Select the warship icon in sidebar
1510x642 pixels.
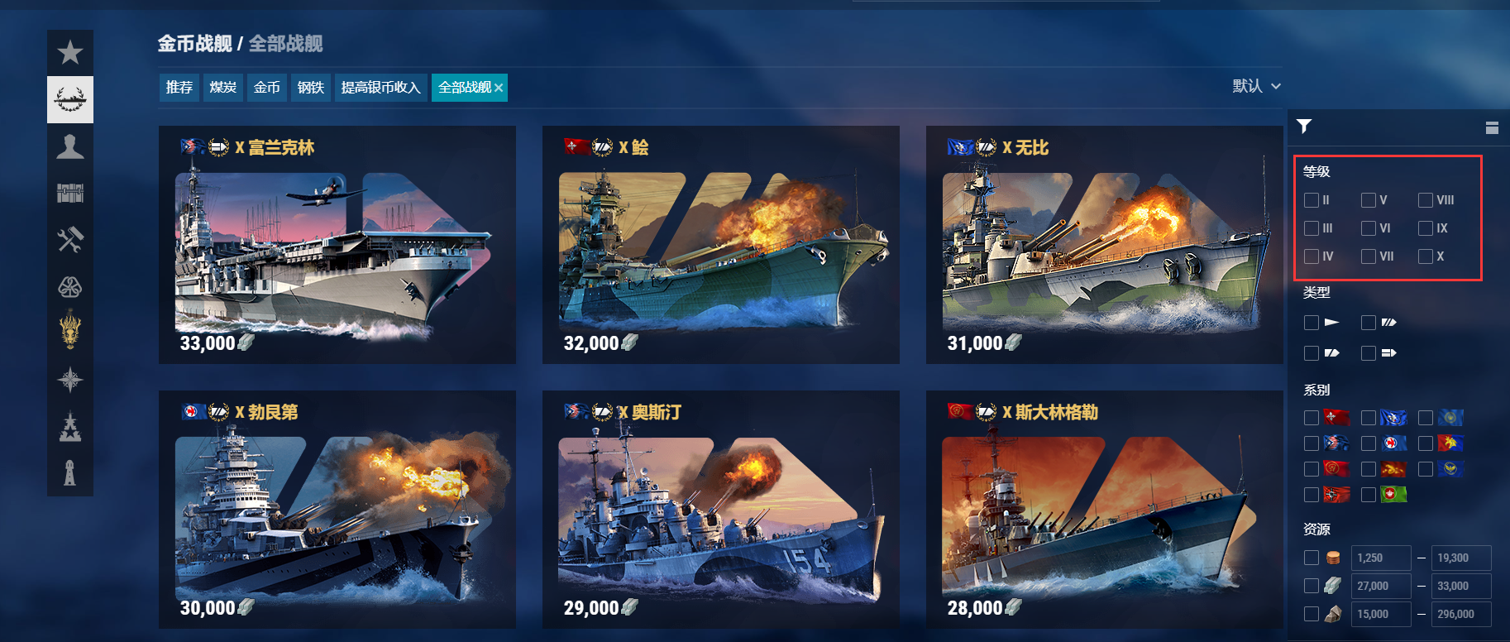(70, 99)
